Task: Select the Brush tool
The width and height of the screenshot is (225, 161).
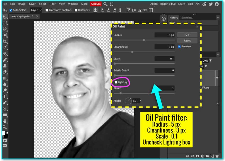Action: (x=5, y=60)
